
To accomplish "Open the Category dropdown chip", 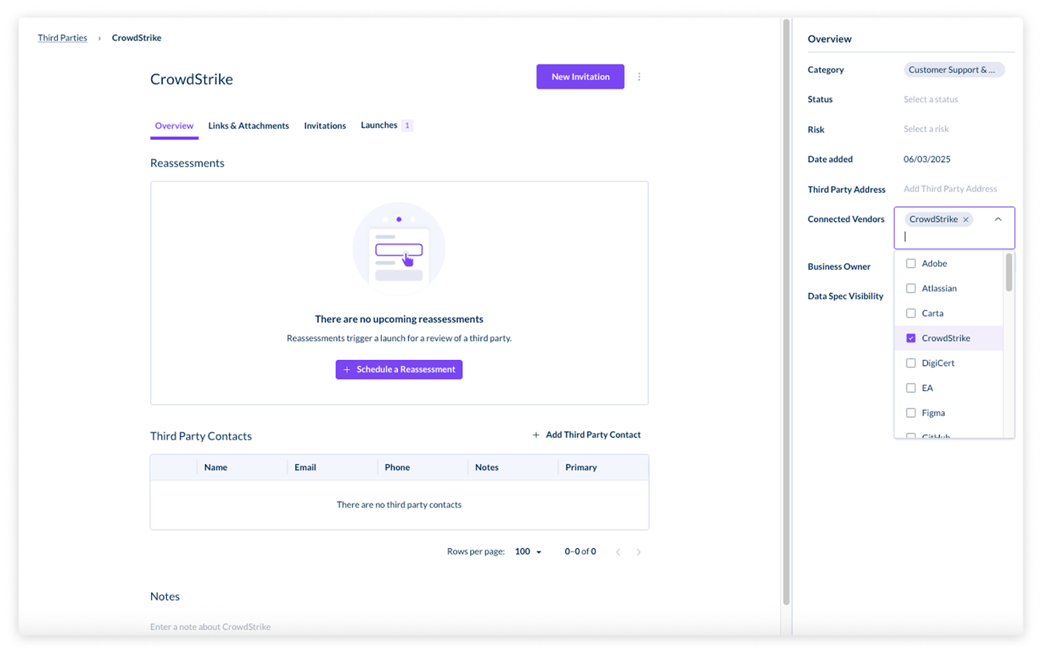I will (x=953, y=70).
